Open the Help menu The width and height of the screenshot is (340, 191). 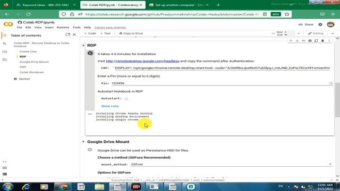pos(87,28)
